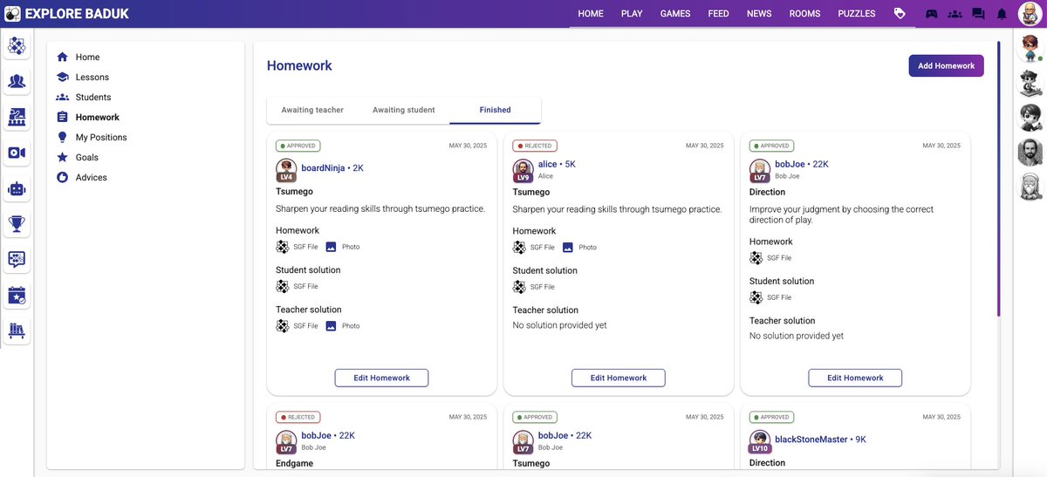Open alice's profile name link

(547, 164)
